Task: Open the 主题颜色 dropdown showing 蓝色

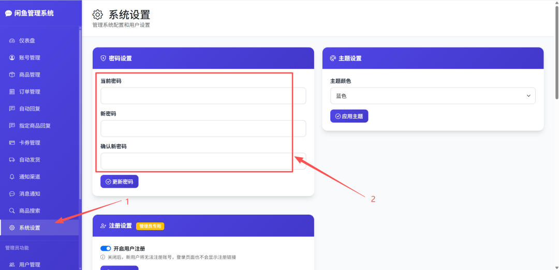Action: pos(433,96)
